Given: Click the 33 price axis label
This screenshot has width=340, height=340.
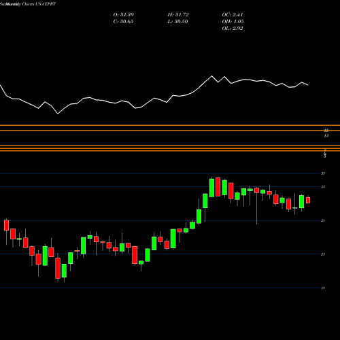Looking at the screenshot, I should tap(323, 187).
